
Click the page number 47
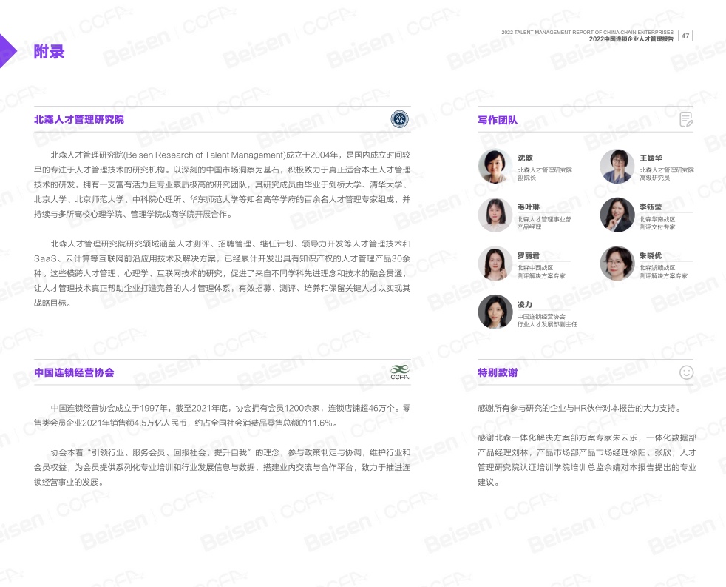click(x=685, y=36)
